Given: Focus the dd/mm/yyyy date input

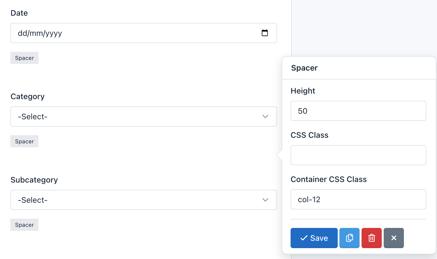Looking at the screenshot, I should [x=135, y=33].
